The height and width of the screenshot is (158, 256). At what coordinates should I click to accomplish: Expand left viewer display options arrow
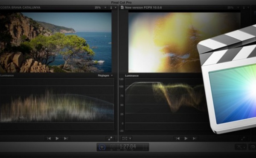tap(116, 8)
